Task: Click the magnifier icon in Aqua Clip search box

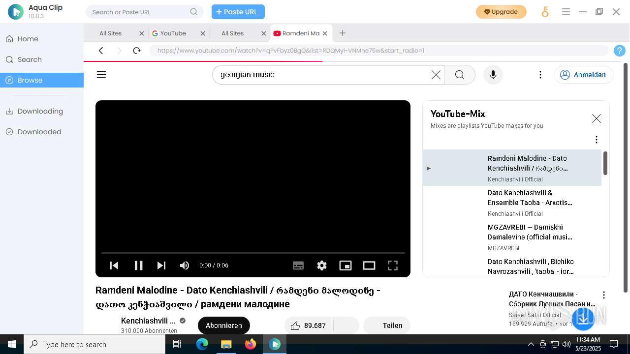Action: point(194,12)
